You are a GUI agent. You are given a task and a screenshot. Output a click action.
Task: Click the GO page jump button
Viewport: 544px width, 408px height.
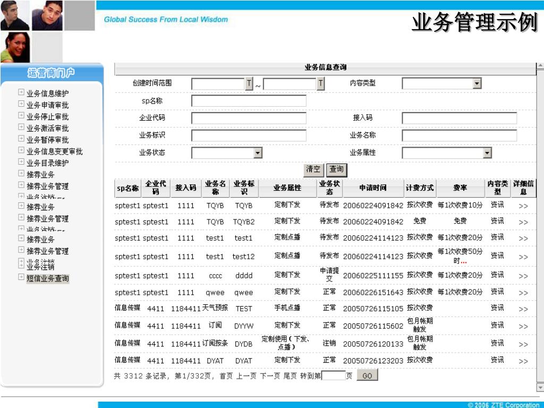point(367,376)
